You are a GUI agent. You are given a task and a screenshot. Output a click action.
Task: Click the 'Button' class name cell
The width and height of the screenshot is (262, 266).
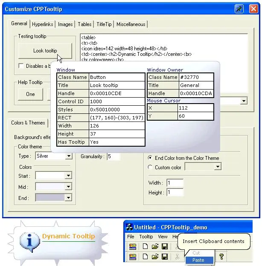click(x=117, y=77)
